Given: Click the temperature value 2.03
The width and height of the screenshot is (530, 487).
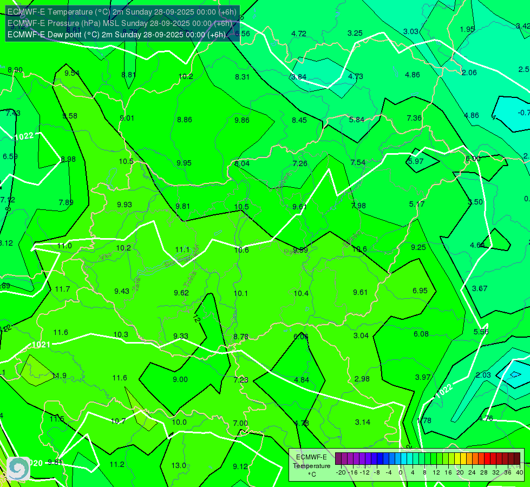Looking at the screenshot, I should 483,375.
